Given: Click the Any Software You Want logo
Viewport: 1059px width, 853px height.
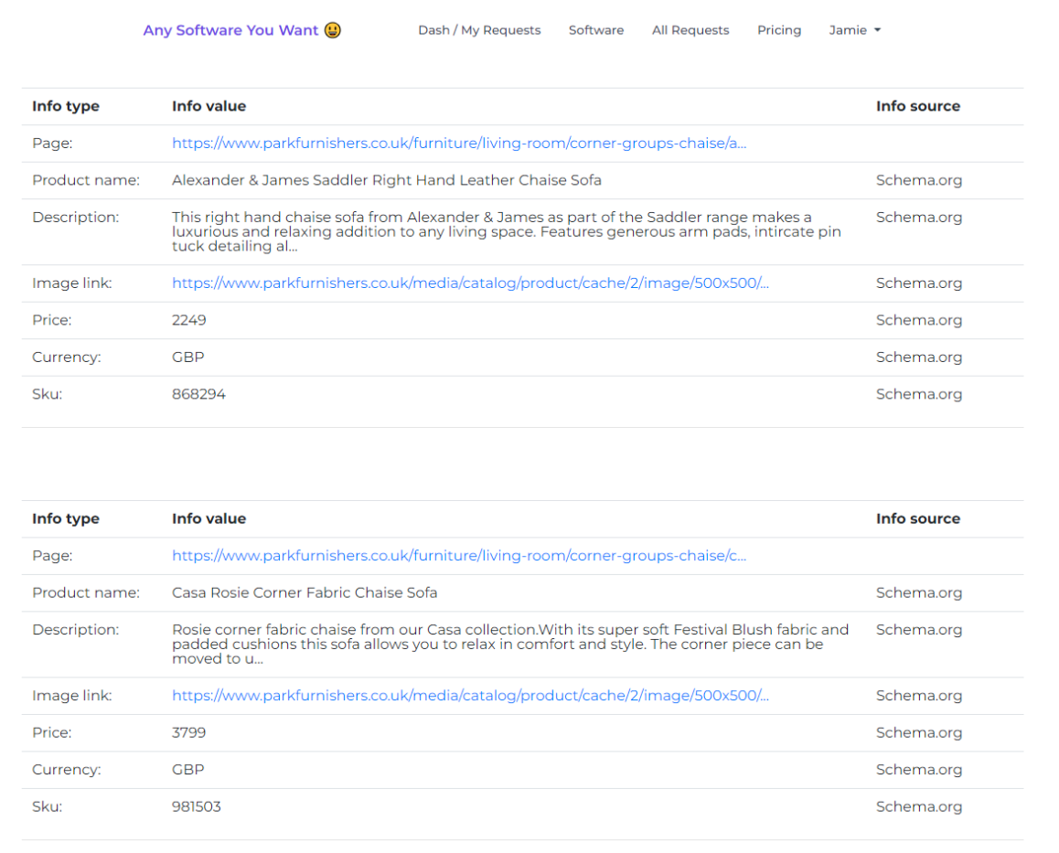Looking at the screenshot, I should (x=241, y=30).
